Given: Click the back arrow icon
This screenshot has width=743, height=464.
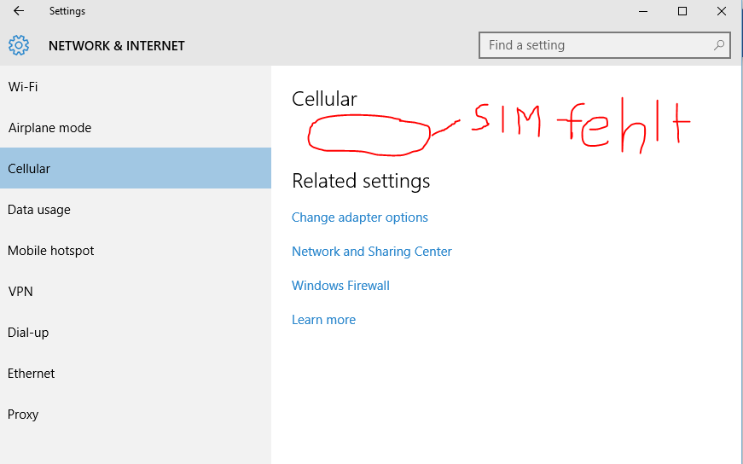Looking at the screenshot, I should (19, 11).
